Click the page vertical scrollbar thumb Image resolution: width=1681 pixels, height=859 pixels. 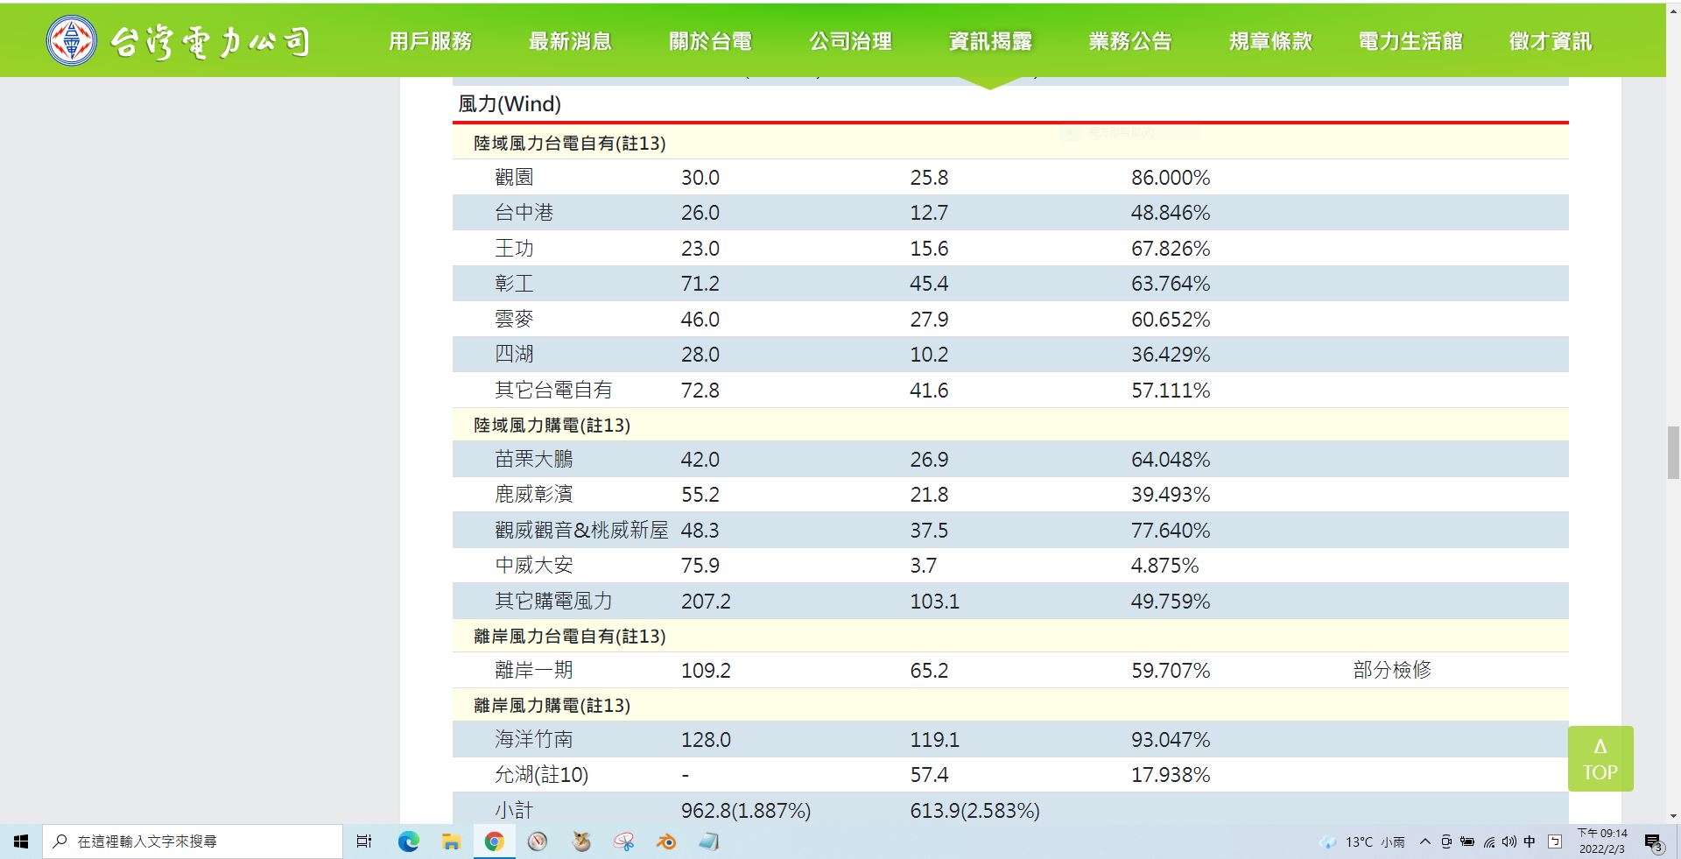(x=1673, y=452)
